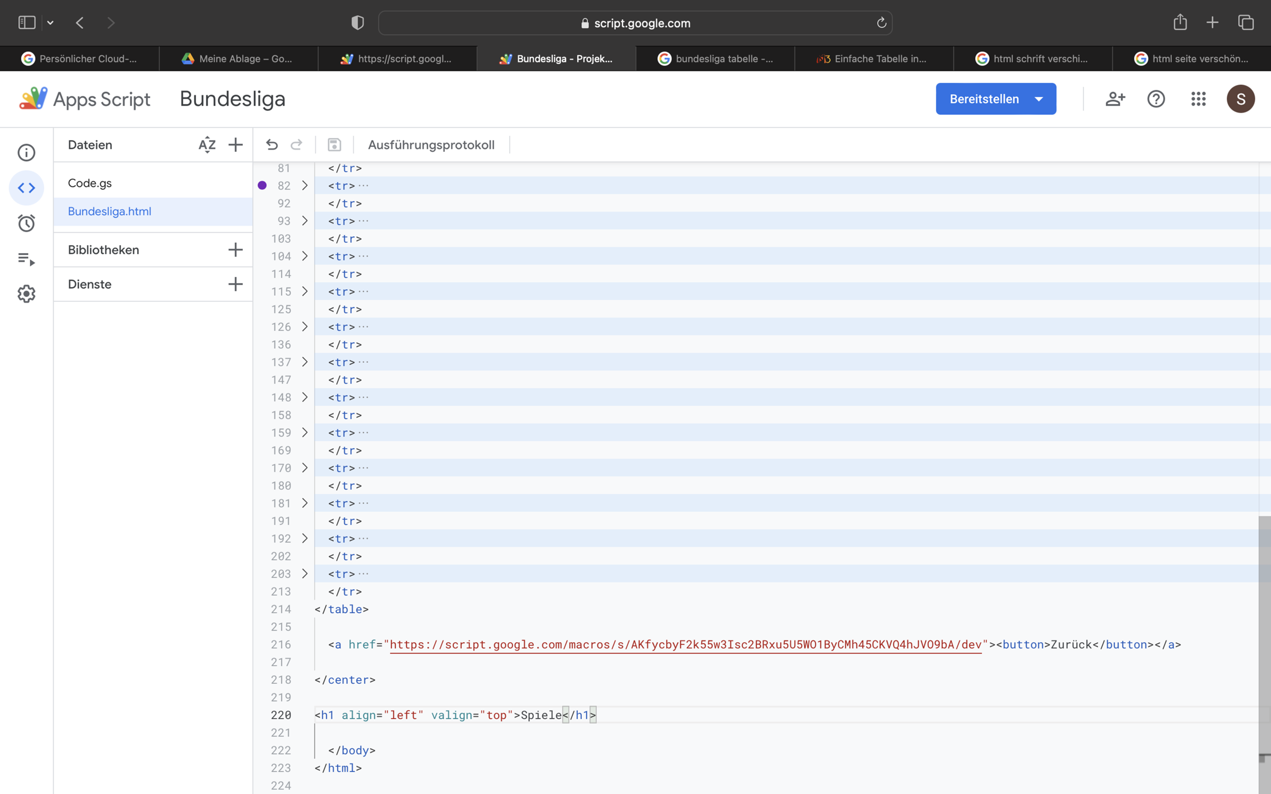This screenshot has height=794, width=1271.
Task: Expand the collapsed row at line 203
Action: pos(305,574)
